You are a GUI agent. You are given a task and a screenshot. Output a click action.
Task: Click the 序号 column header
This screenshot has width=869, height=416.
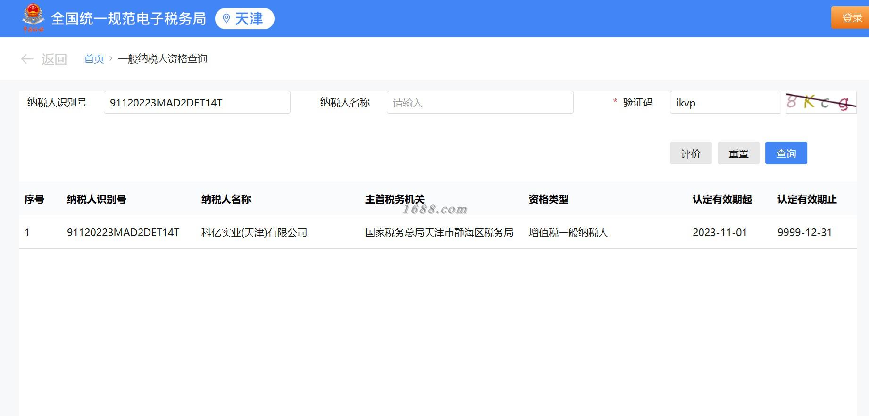[x=34, y=199]
